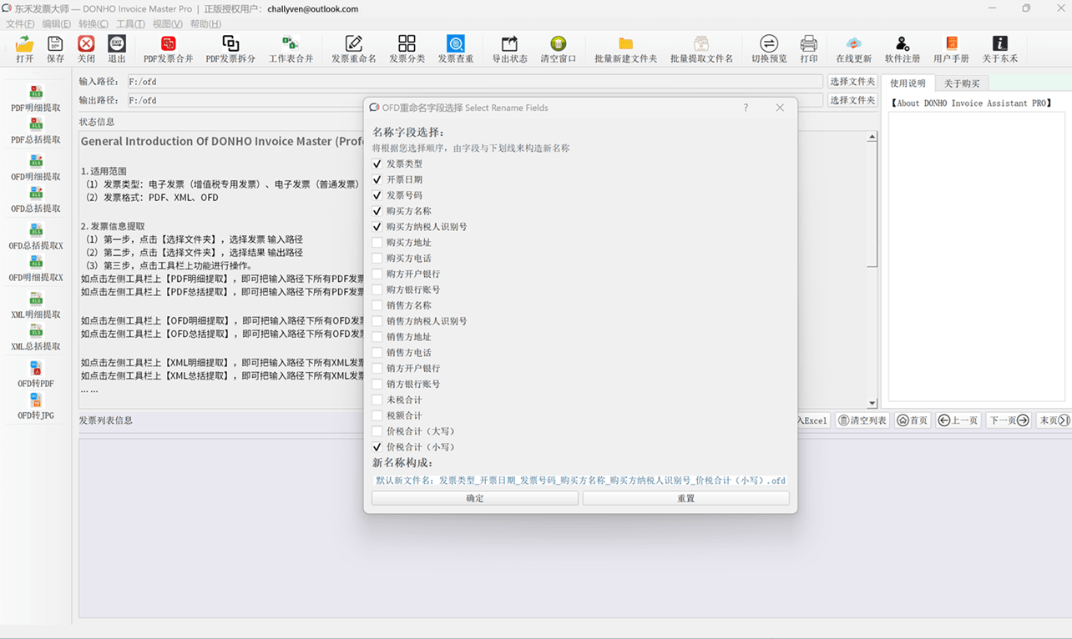1072x639 pixels.
Task: Check the 销售方名称 checkbox
Action: (377, 305)
